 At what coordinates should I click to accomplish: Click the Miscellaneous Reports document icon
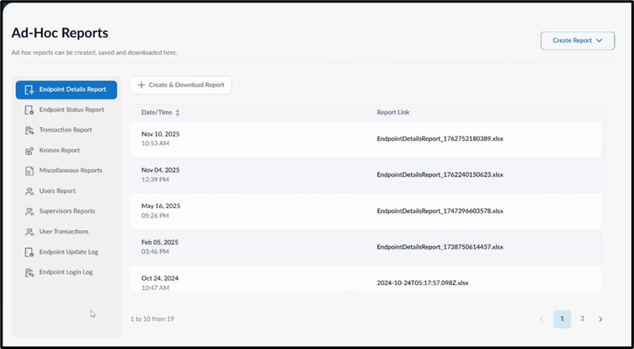click(29, 171)
